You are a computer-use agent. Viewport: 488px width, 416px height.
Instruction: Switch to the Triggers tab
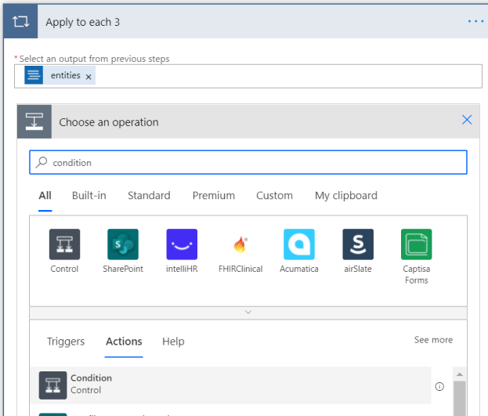[x=66, y=342]
